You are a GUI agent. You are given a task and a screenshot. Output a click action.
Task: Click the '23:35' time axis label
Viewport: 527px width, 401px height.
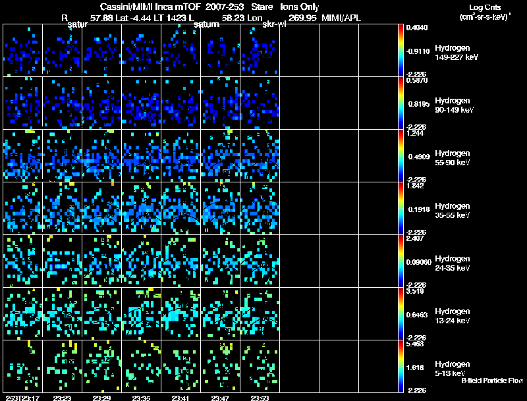click(141, 398)
